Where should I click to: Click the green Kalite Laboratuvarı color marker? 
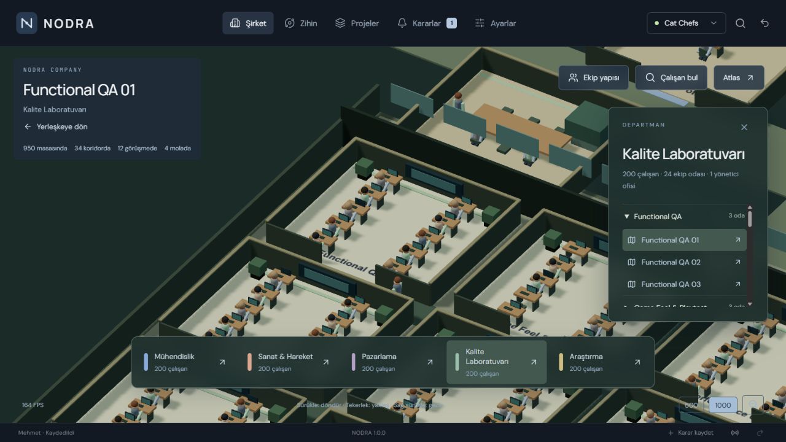pyautogui.click(x=457, y=362)
